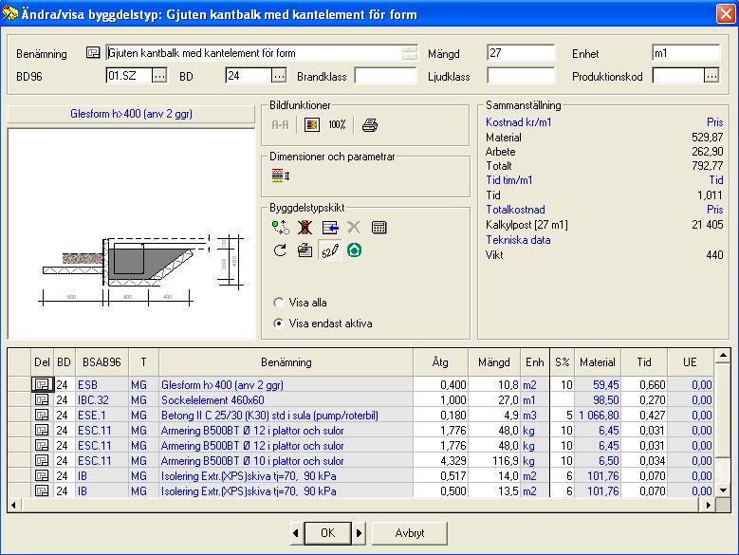The height and width of the screenshot is (555, 739).
Task: Click the green house icon
Action: coord(355,250)
